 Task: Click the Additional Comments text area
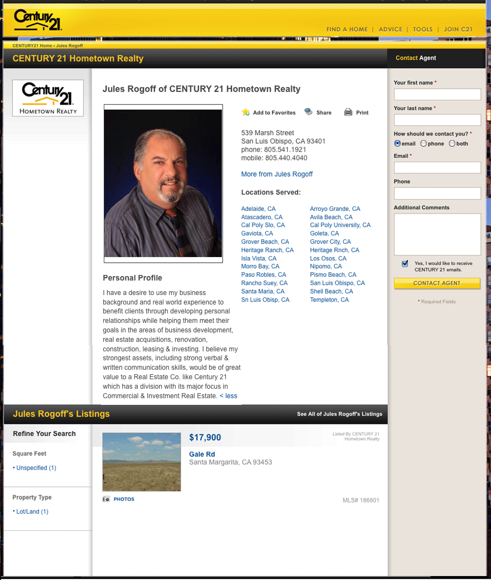coord(437,234)
